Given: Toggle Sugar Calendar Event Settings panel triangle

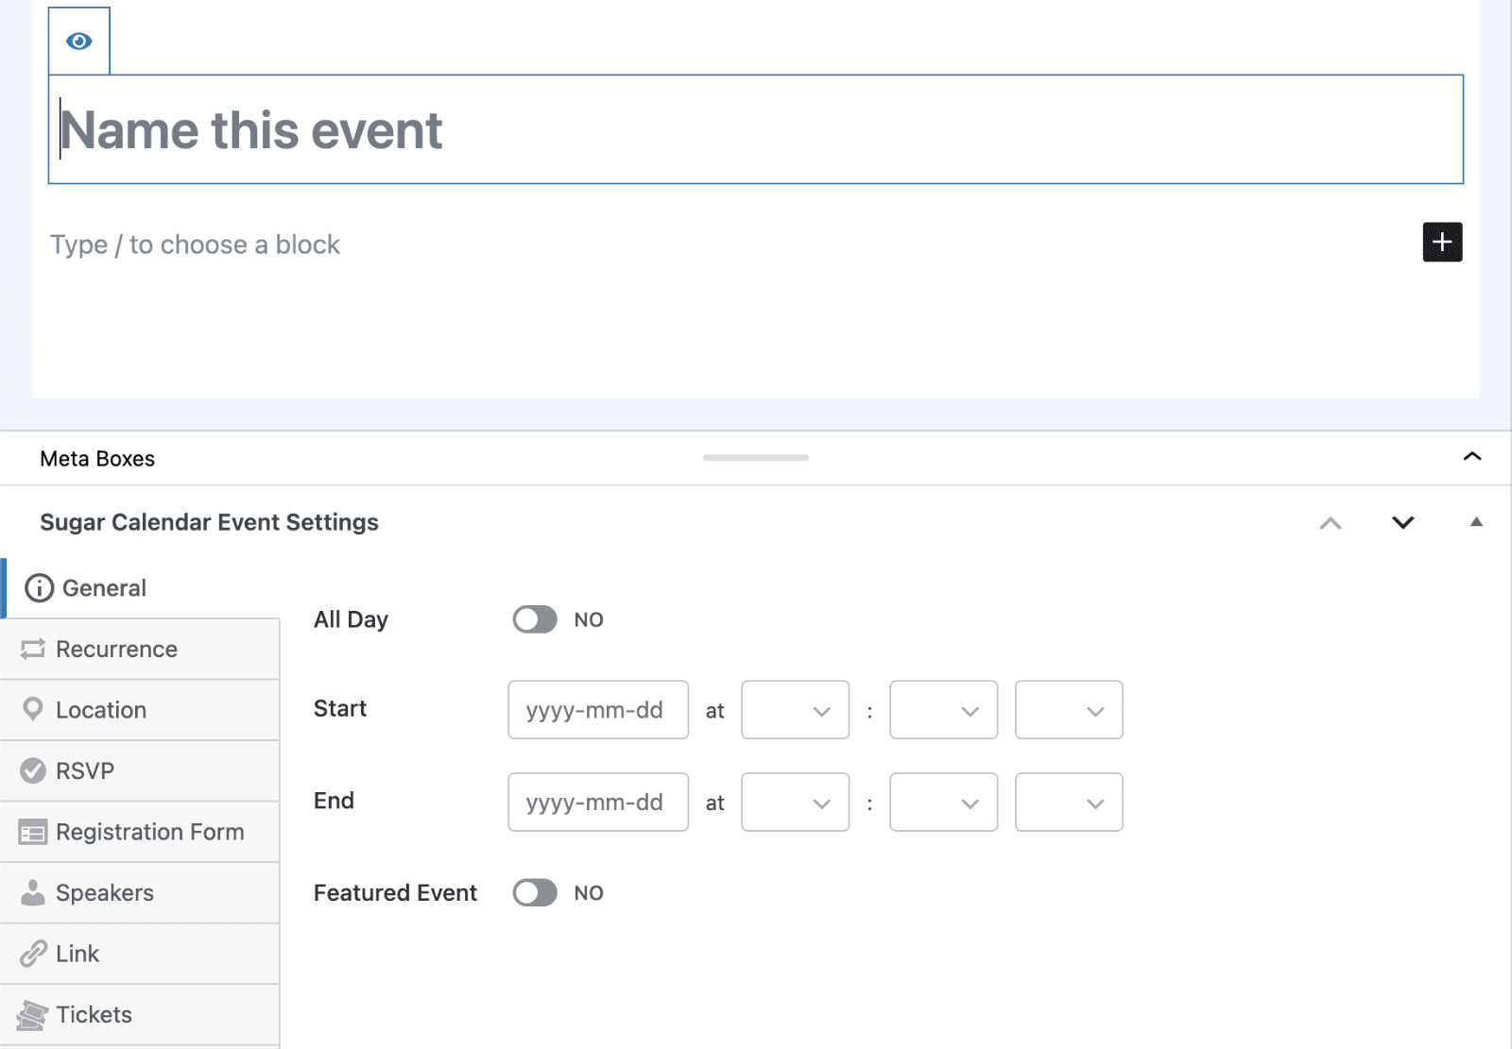Looking at the screenshot, I should pyautogui.click(x=1476, y=522).
